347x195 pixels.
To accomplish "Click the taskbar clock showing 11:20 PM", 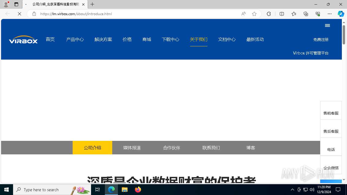I will (x=324, y=190).
